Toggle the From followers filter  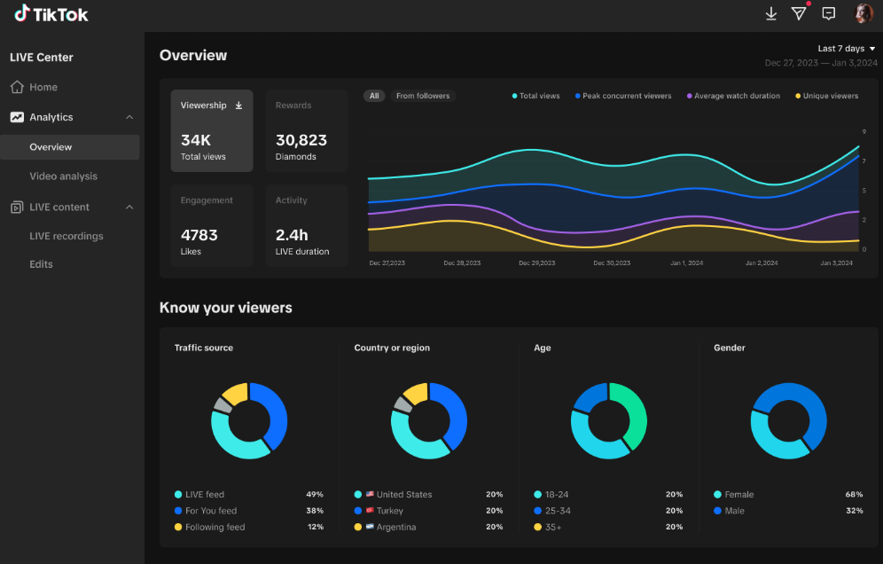423,96
